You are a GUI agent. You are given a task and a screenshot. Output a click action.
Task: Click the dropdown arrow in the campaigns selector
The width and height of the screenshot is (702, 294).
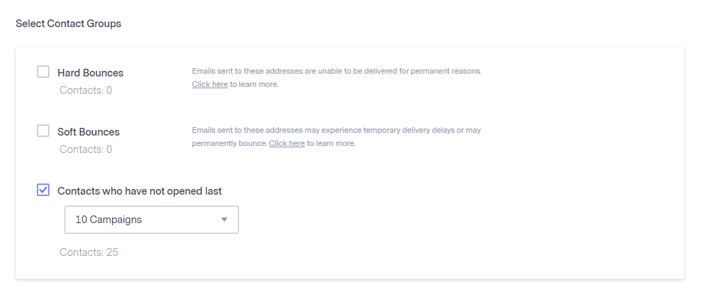tap(224, 220)
